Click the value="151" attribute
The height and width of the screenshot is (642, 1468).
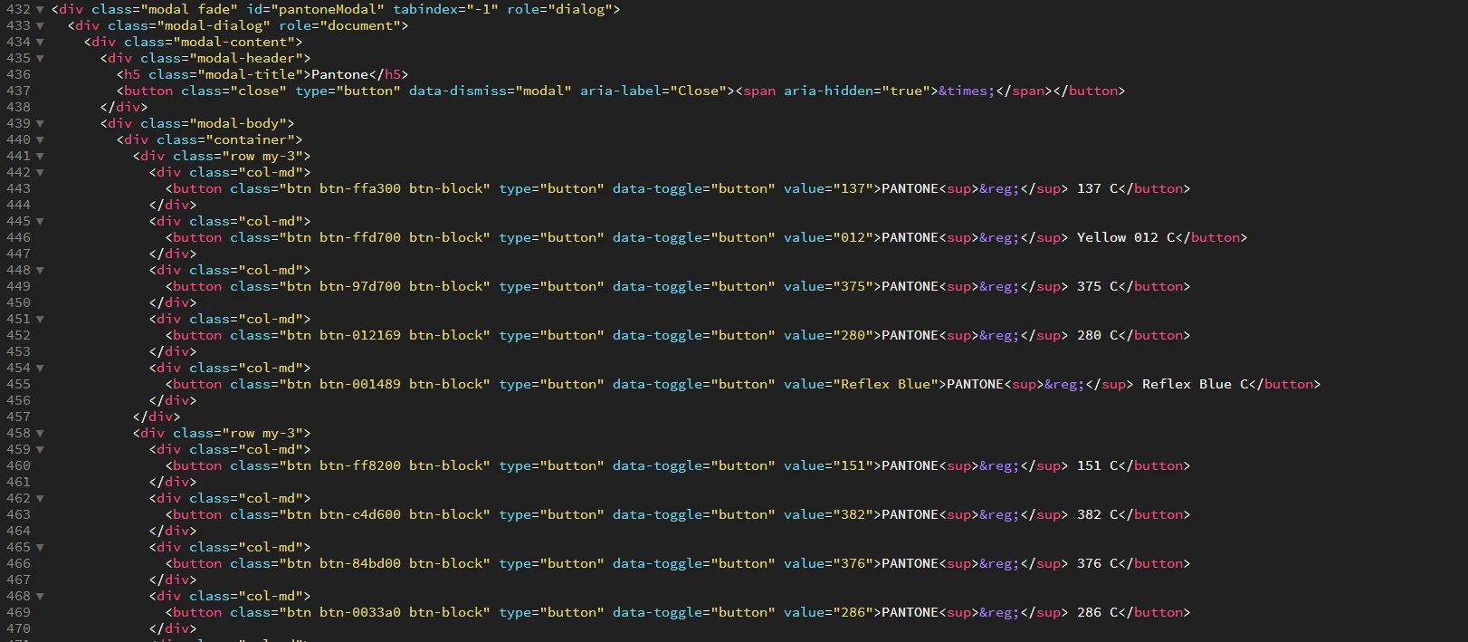[x=828, y=465]
